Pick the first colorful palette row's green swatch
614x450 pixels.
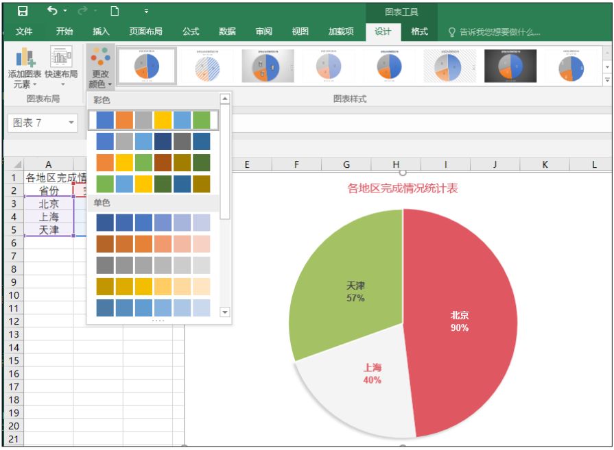point(201,120)
